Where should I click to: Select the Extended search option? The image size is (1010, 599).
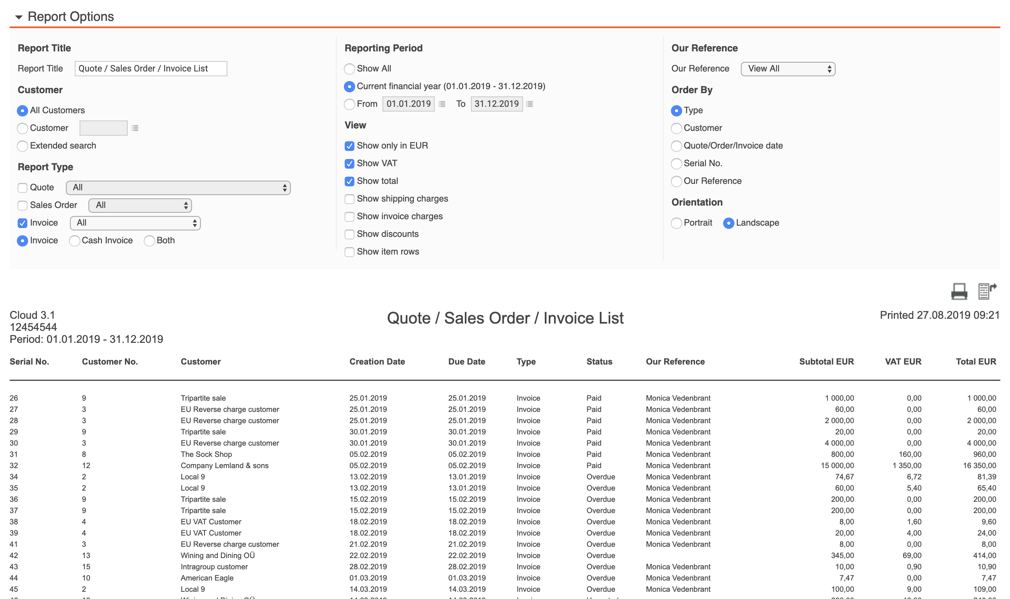pyautogui.click(x=22, y=146)
